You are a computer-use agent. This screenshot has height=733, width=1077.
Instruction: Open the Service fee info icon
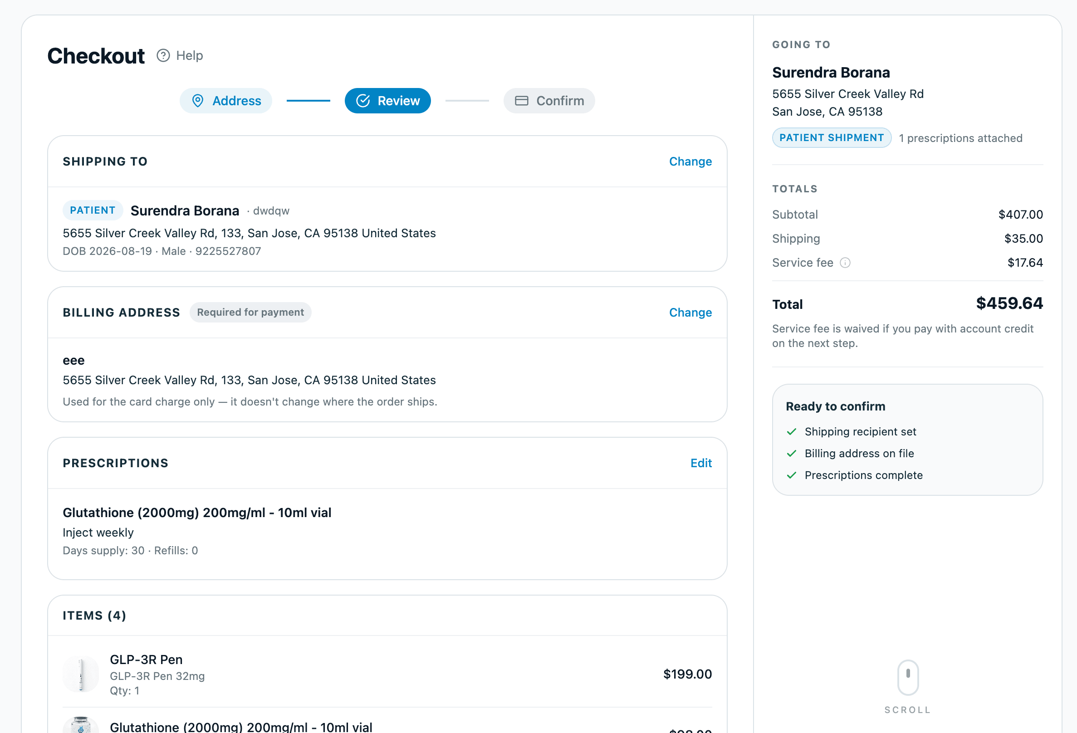tap(845, 263)
